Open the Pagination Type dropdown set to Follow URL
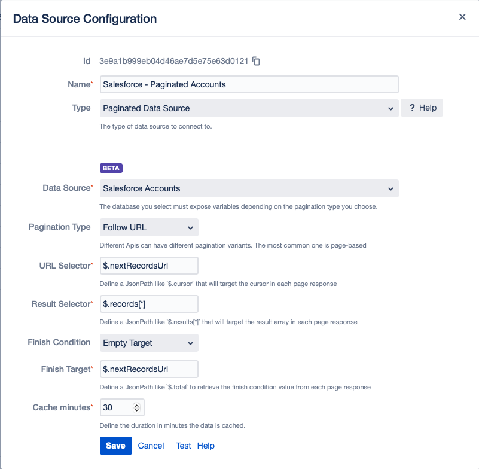The image size is (479, 469). (x=149, y=227)
